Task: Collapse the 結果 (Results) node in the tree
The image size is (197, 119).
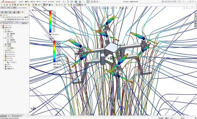Action: coord(1,28)
